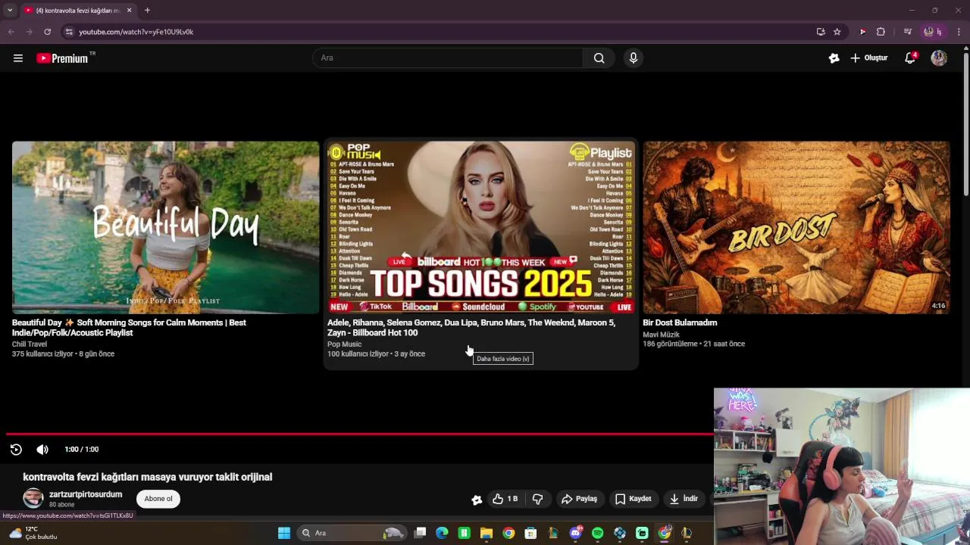The width and height of the screenshot is (970, 545).
Task: Save video with Kaydet button
Action: tap(634, 499)
